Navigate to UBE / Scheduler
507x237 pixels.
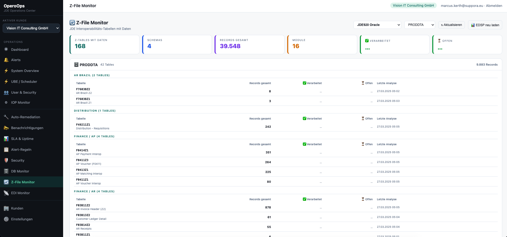(x=32, y=81)
